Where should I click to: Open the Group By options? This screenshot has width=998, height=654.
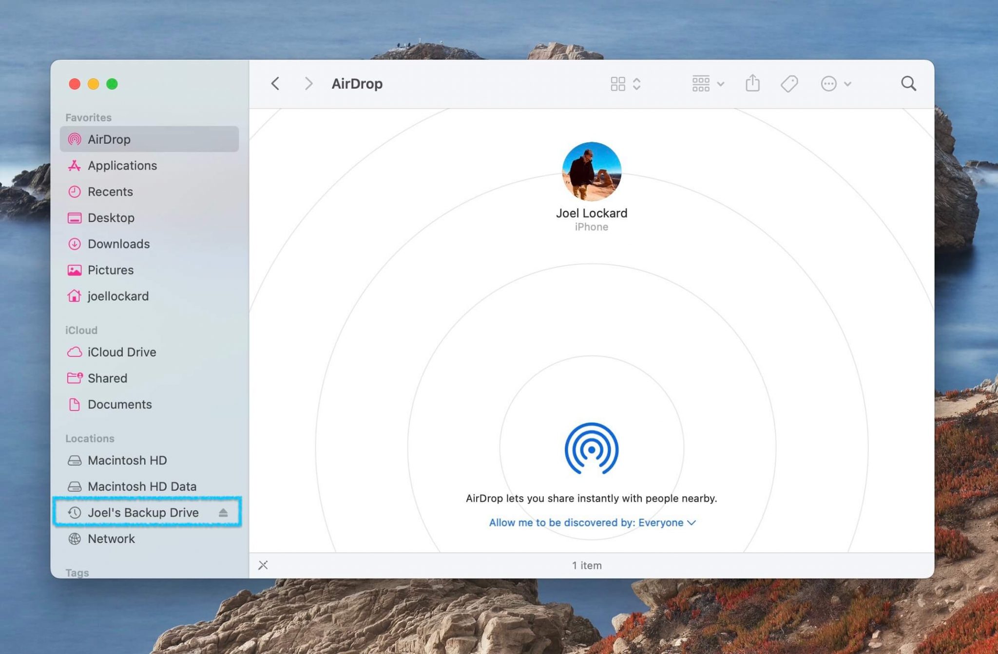pos(708,84)
